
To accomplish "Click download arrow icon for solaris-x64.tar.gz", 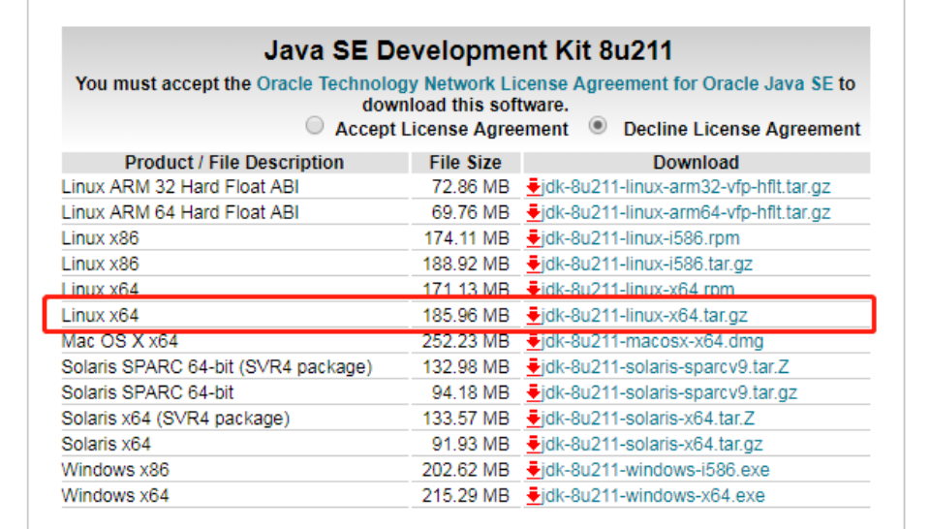I will 533,444.
